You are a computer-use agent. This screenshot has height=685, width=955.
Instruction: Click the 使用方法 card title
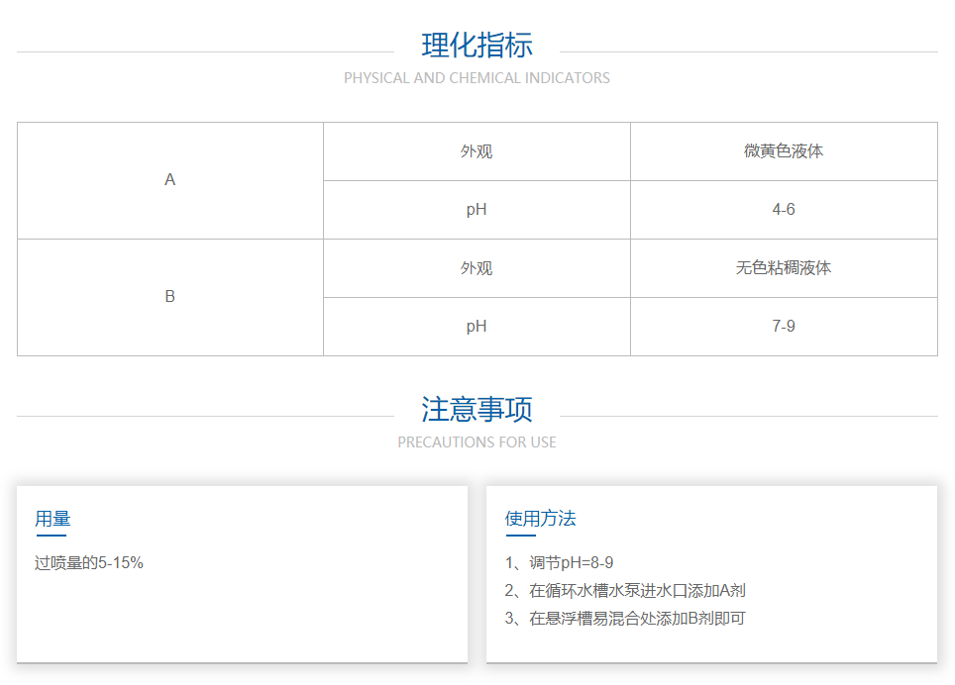(x=540, y=519)
